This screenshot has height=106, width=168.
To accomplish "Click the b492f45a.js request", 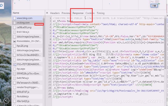I will [27, 78].
